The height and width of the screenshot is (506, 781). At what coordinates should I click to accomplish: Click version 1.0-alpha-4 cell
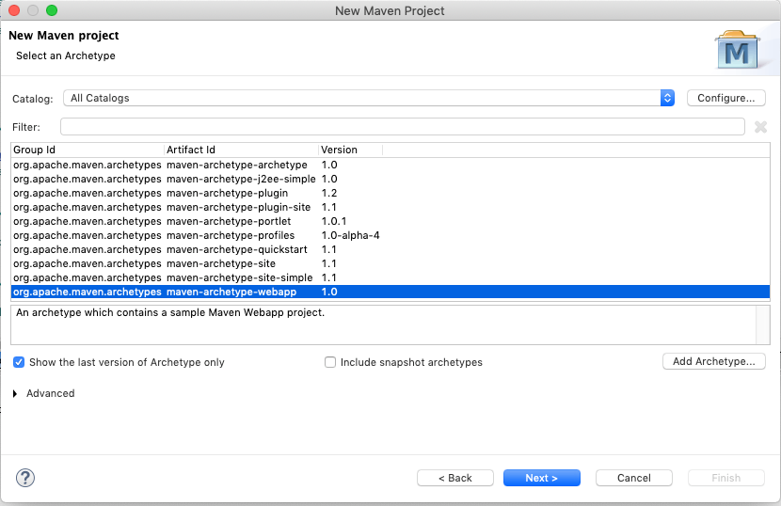pyautogui.click(x=350, y=235)
